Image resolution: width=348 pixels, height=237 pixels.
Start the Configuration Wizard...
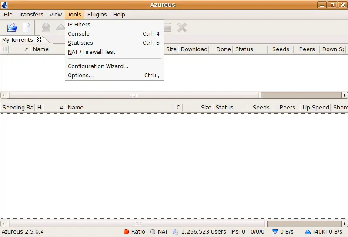point(114,66)
